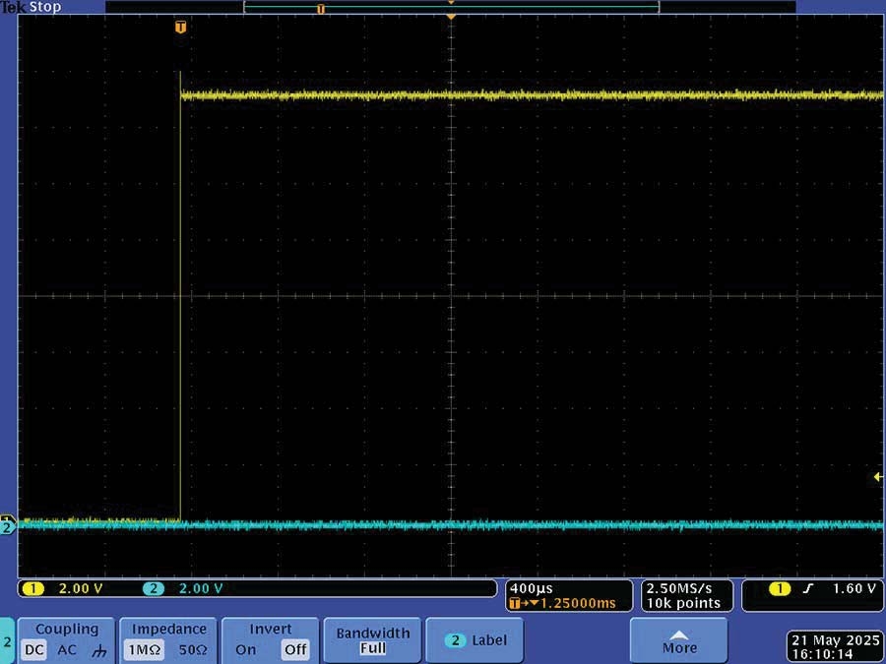This screenshot has height=664, width=886.
Task: Click the record view bar at top
Action: [x=451, y=7]
